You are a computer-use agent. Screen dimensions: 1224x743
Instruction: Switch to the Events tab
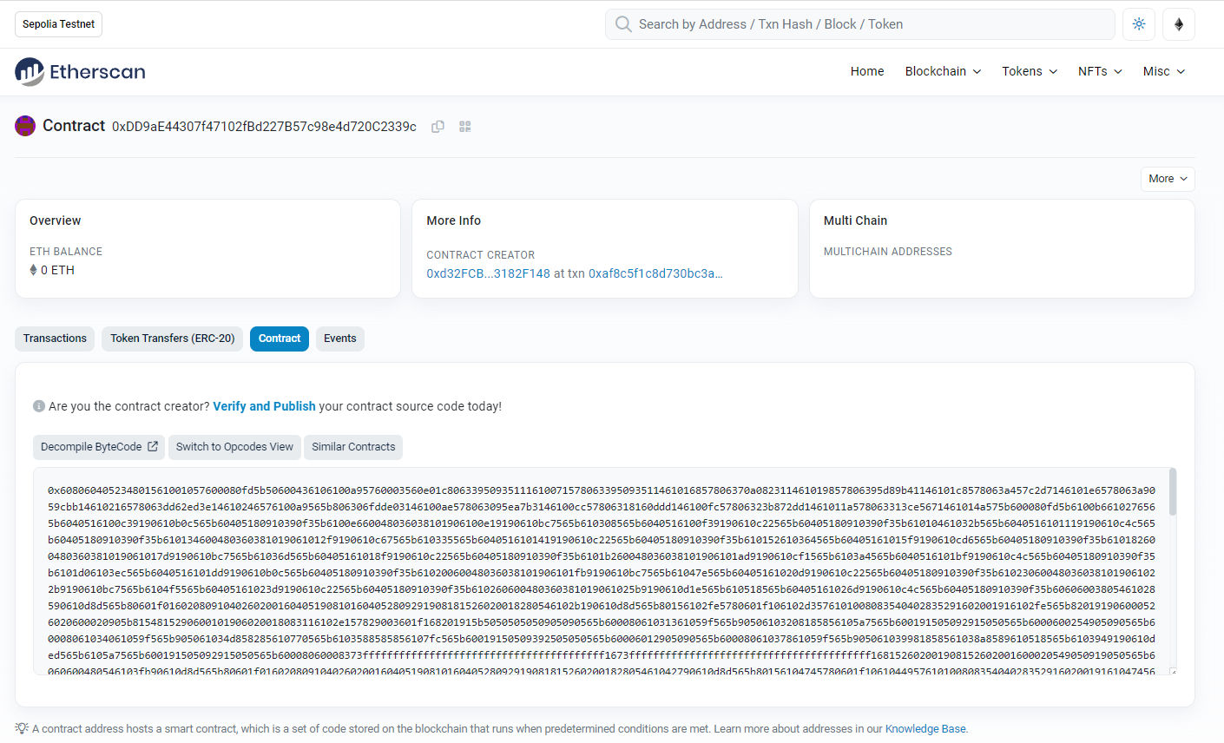click(x=340, y=339)
